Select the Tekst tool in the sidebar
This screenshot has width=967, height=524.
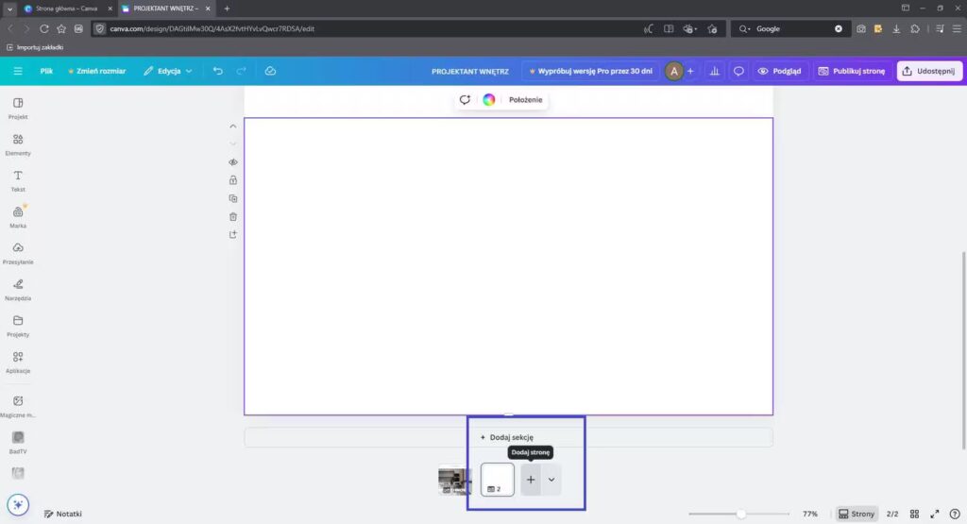point(18,180)
